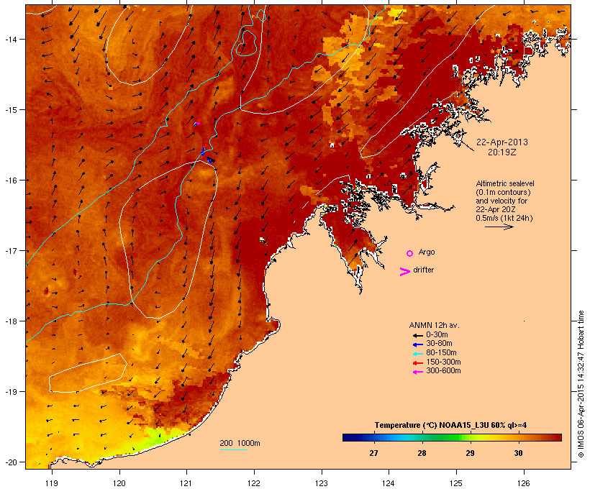
Task: Click the cyan 200 1000m isobath legend line
Action: (x=234, y=450)
